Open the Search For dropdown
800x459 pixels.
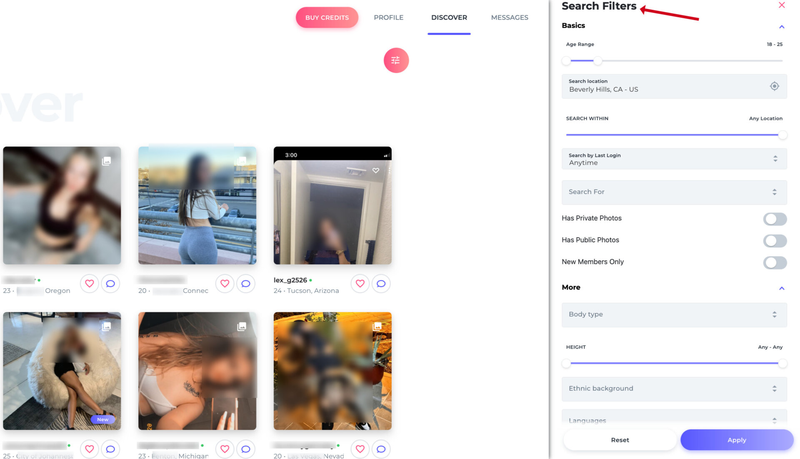[674, 192]
